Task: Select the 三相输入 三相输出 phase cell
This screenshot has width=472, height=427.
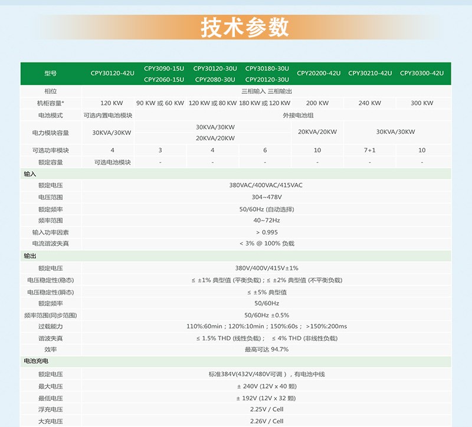Action: pyautogui.click(x=267, y=91)
